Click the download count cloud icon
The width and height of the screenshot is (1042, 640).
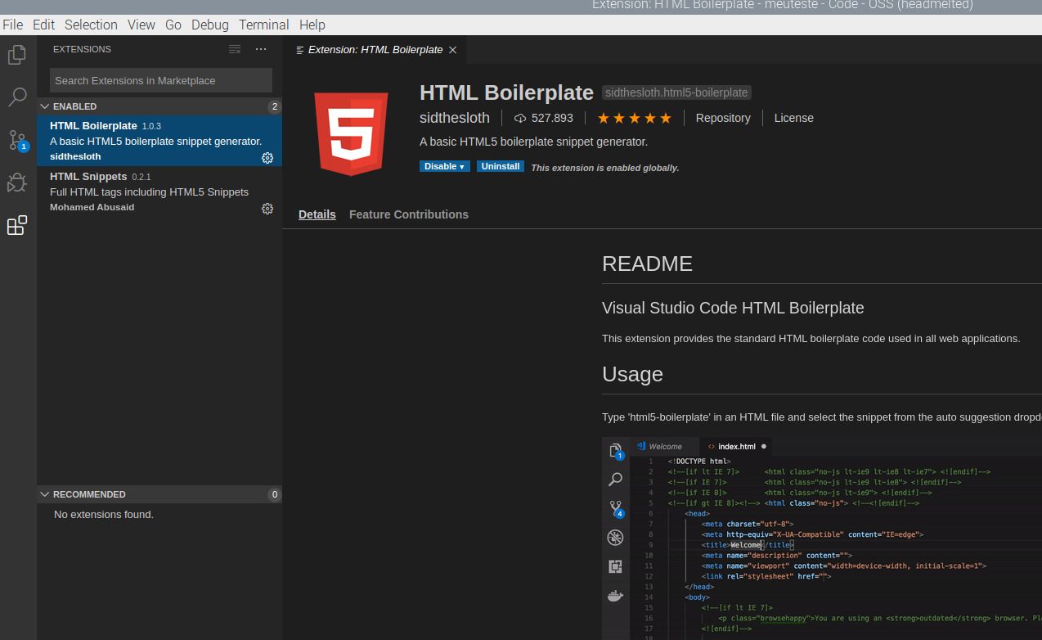tap(520, 118)
